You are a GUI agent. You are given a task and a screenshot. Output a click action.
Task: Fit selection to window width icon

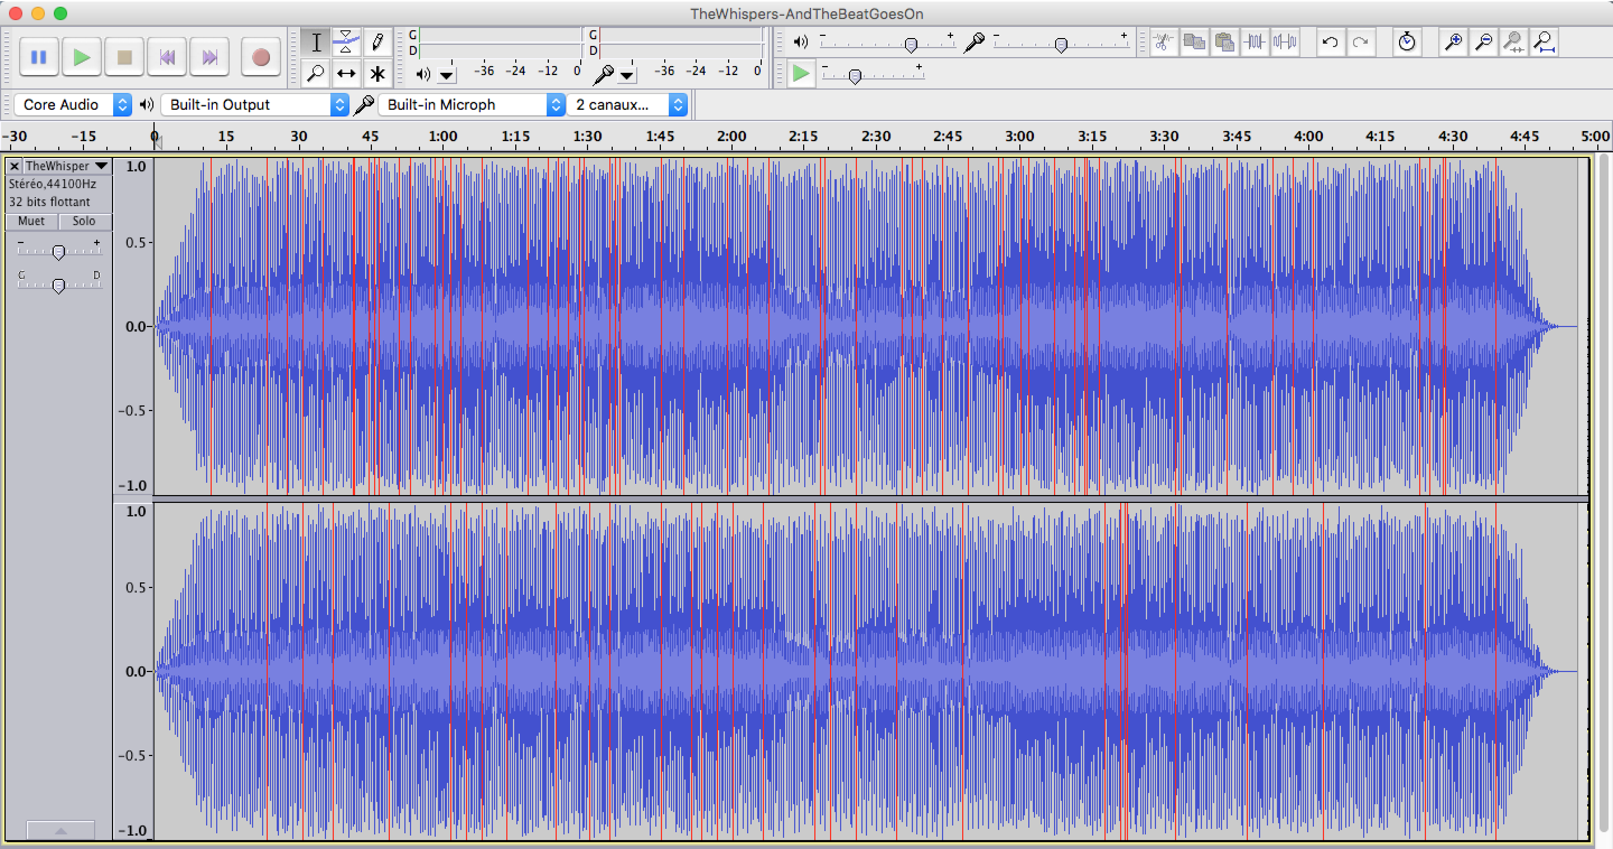(x=1514, y=43)
